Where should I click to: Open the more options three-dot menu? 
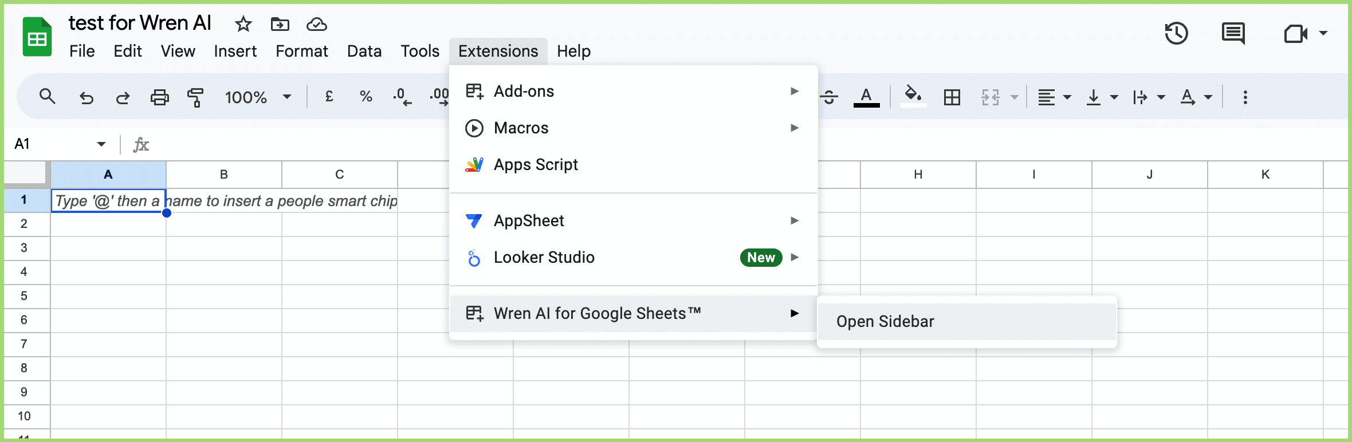coord(1245,97)
